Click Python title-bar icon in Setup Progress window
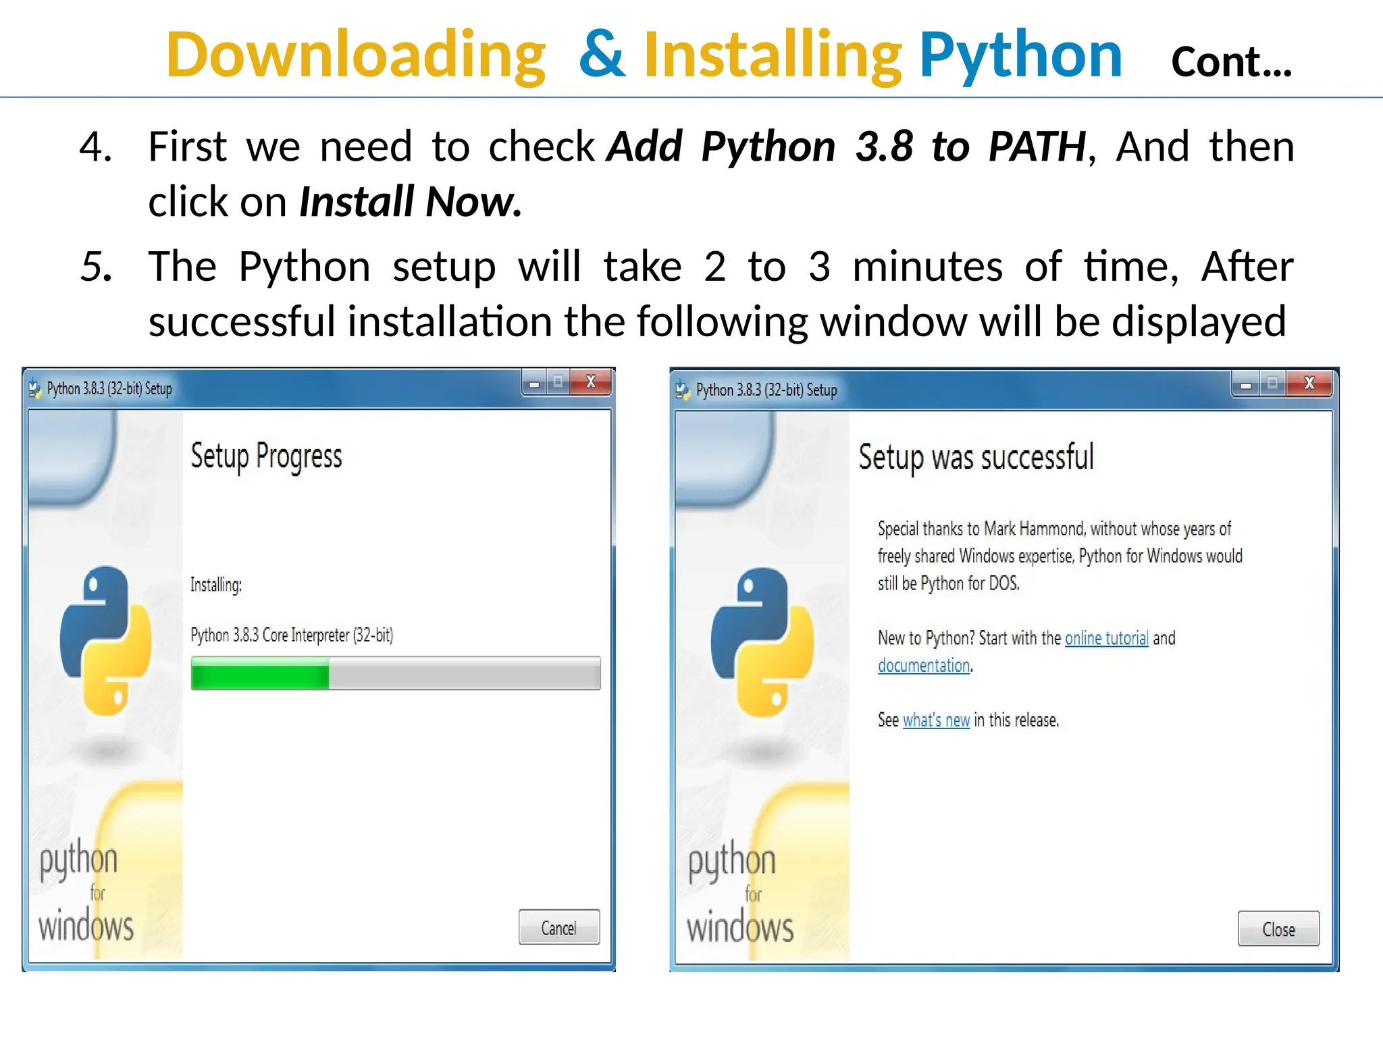Screen dimensions: 1383x1037 34,388
